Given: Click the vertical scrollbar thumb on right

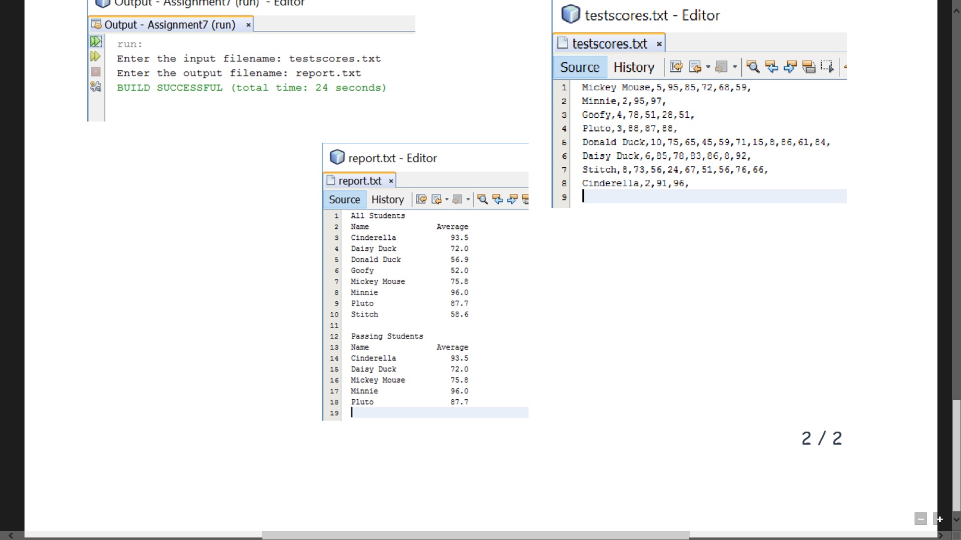Looking at the screenshot, I should (x=956, y=456).
